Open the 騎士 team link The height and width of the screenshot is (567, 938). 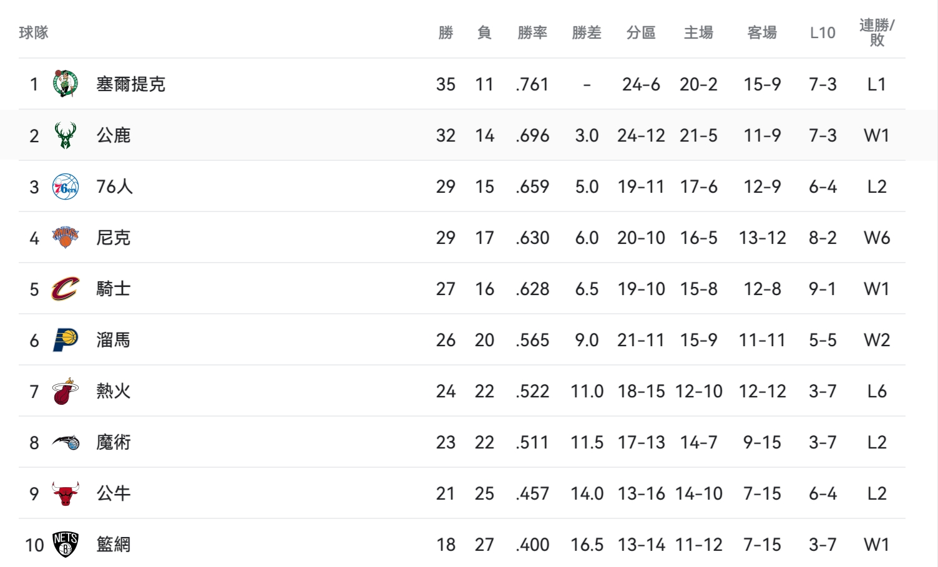pyautogui.click(x=114, y=289)
